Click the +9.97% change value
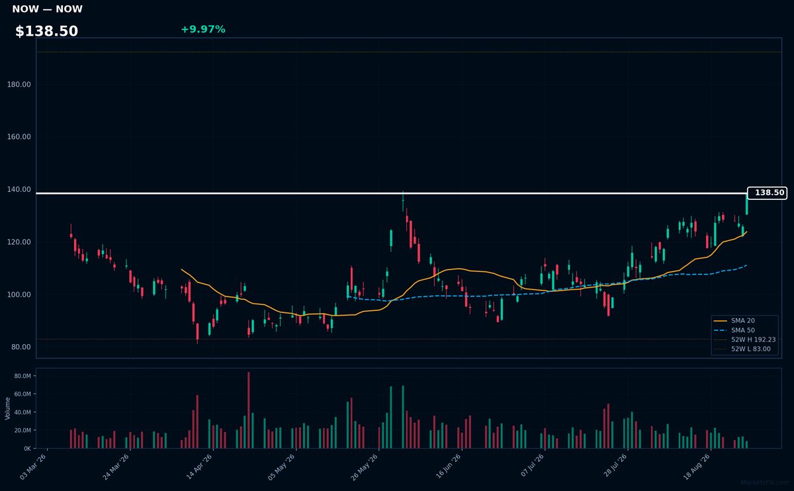 (202, 29)
